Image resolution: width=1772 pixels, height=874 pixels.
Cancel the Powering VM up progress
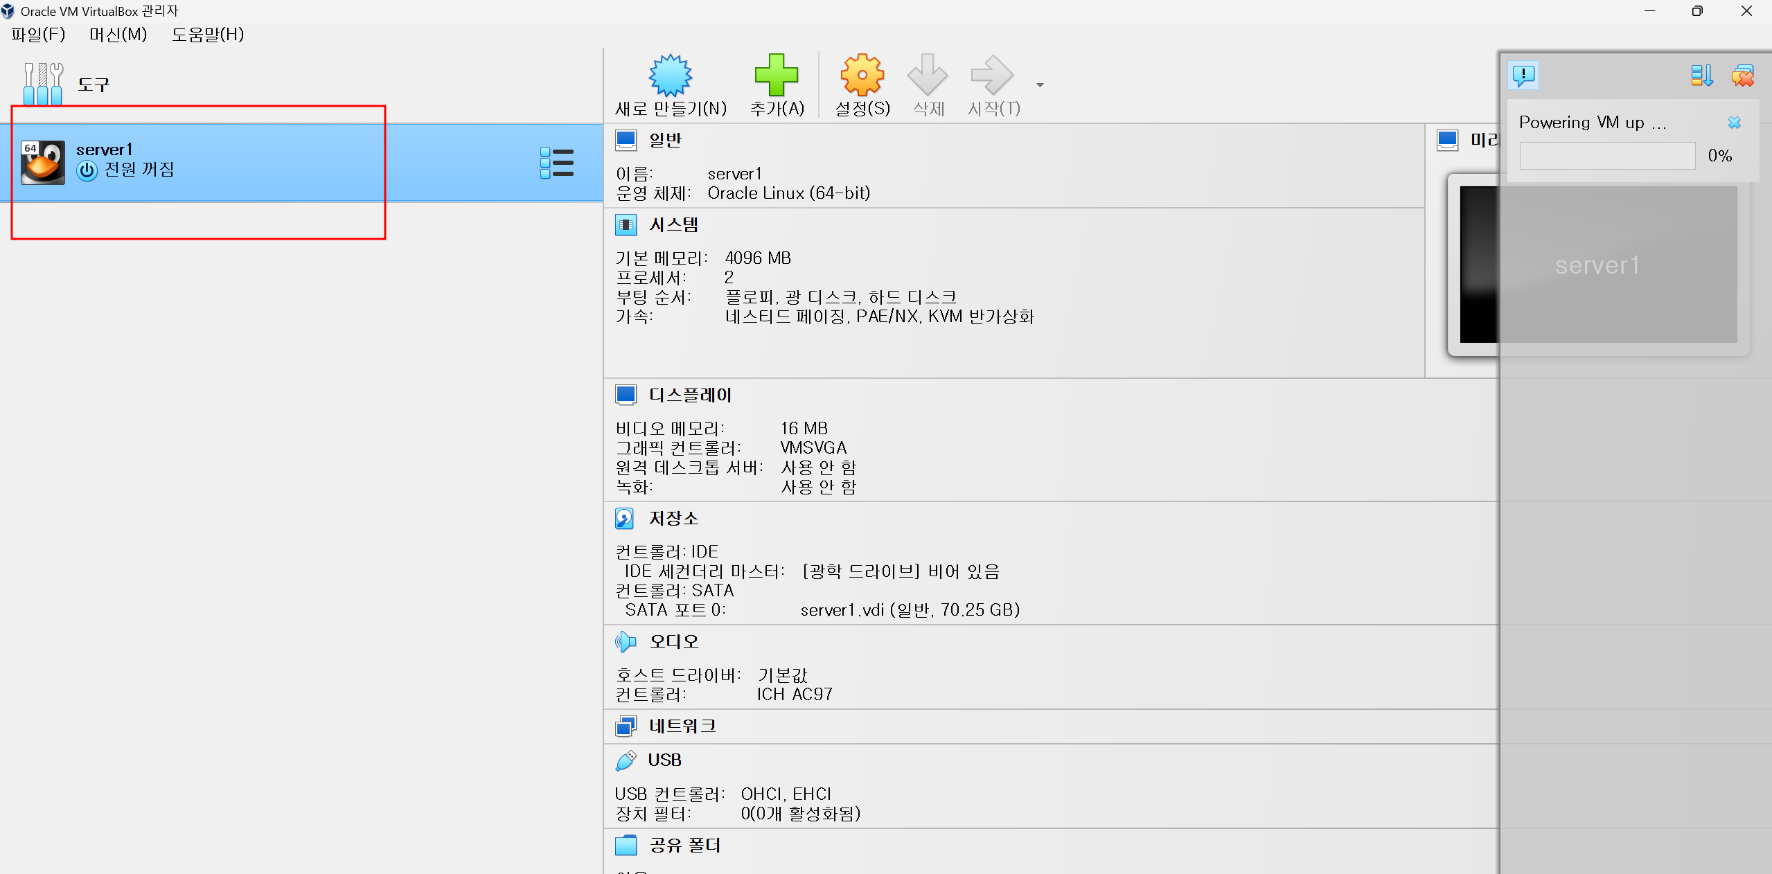1734,123
